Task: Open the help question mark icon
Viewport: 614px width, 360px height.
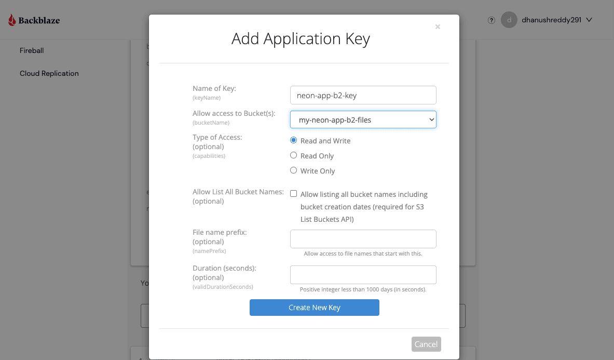Action: point(491,20)
